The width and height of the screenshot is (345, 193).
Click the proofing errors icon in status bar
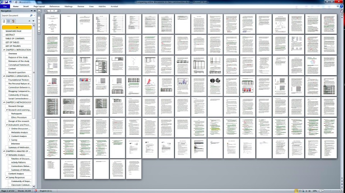[x=36, y=191]
